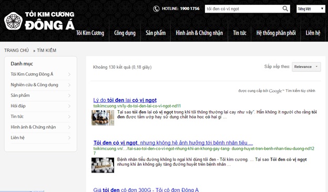Select Tỏi Kim Cương Đông Á sidebar category
328x192 pixels.
tap(32, 74)
